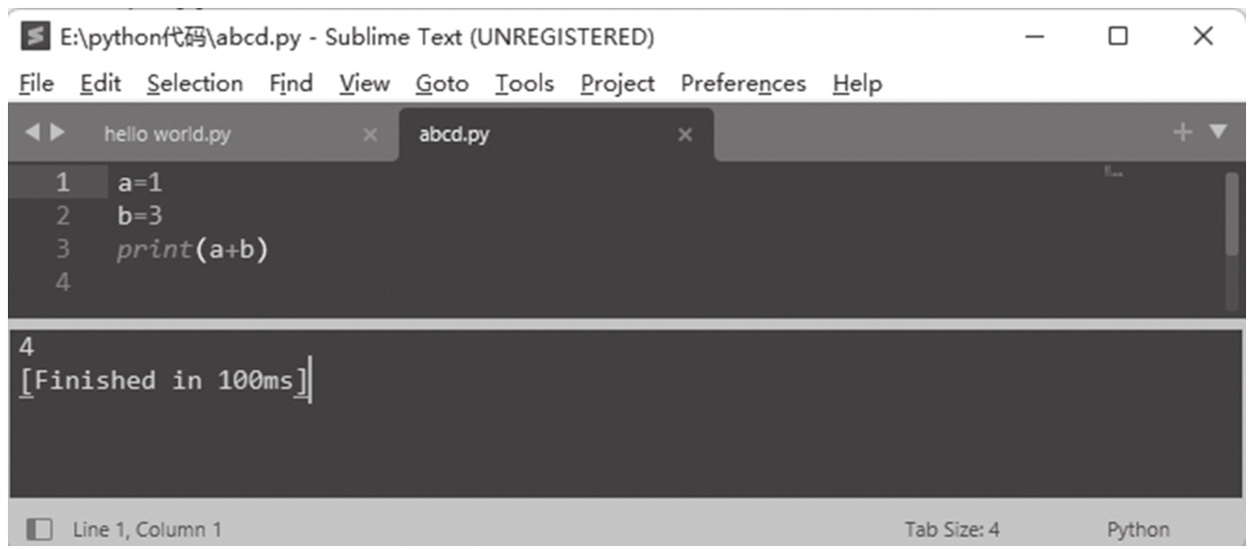The width and height of the screenshot is (1250, 549).
Task: Open the Selection menu
Action: pyautogui.click(x=195, y=84)
